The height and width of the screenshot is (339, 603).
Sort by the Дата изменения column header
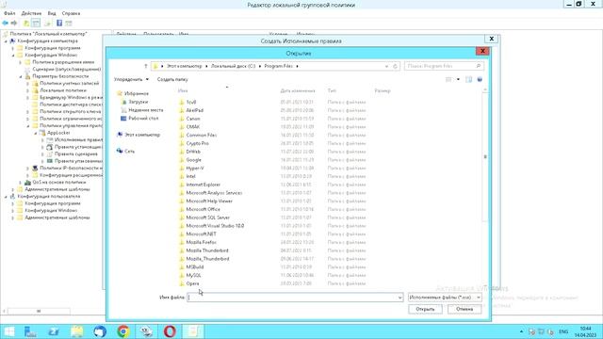298,91
